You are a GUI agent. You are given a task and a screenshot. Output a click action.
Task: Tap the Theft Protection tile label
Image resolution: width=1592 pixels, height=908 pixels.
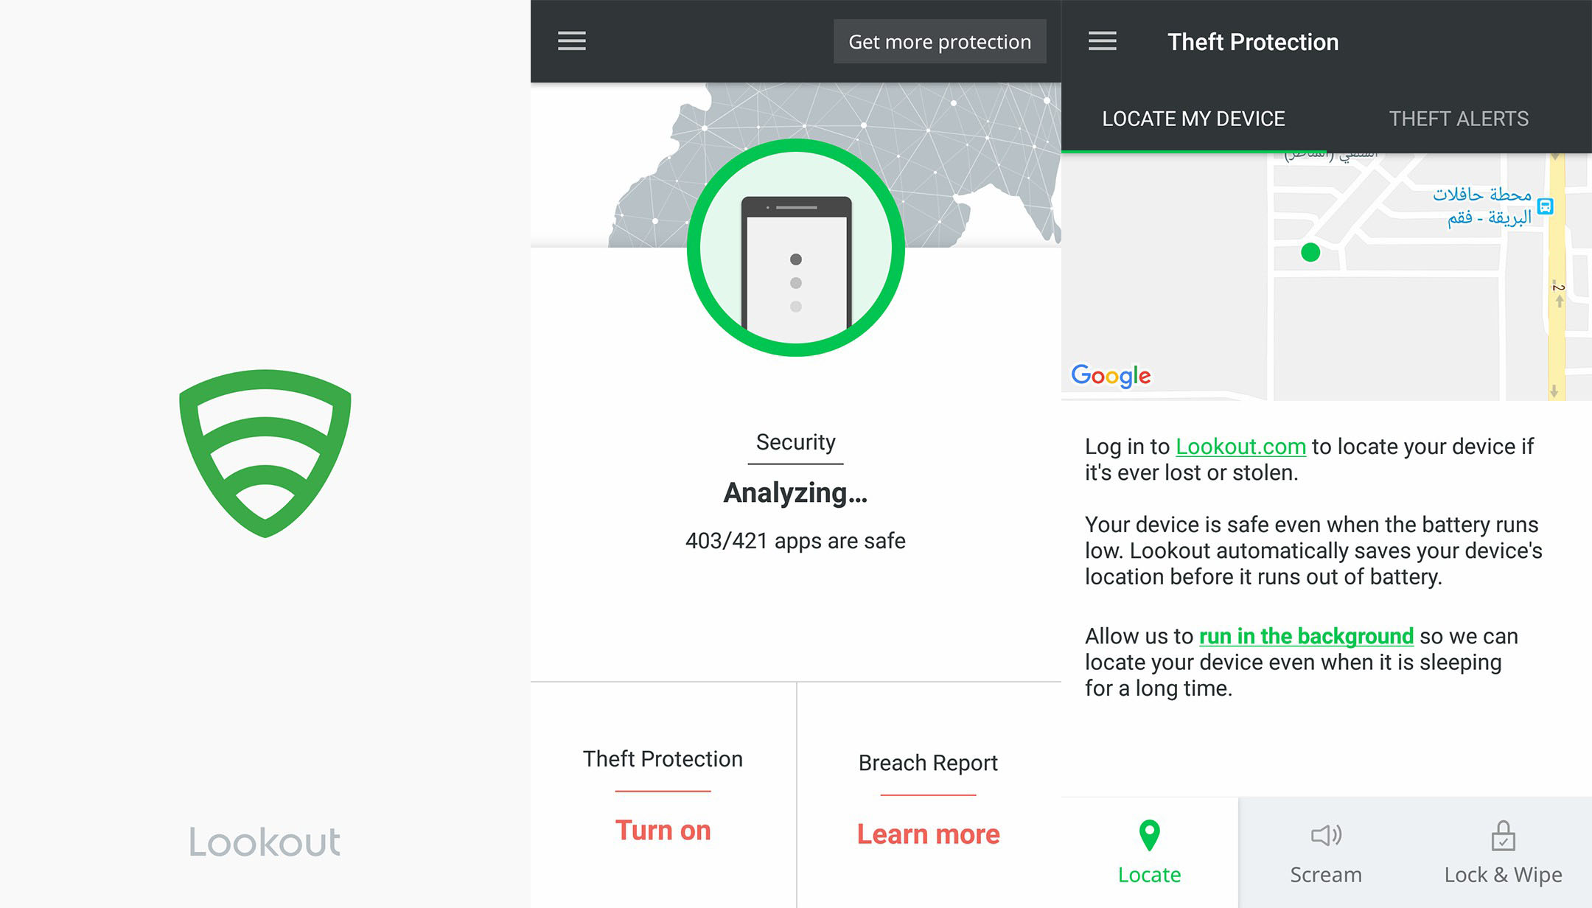[x=663, y=759]
